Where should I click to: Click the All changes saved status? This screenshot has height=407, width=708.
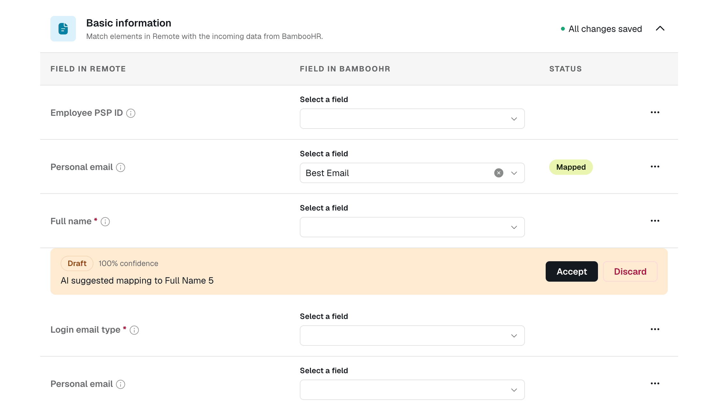point(601,29)
